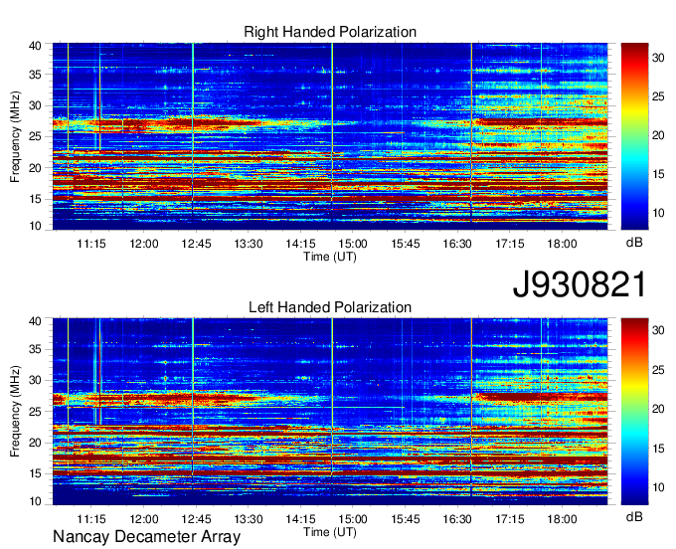Click "dB" label under the upper colorbar
This screenshot has height=549, width=676.
pyautogui.click(x=634, y=243)
